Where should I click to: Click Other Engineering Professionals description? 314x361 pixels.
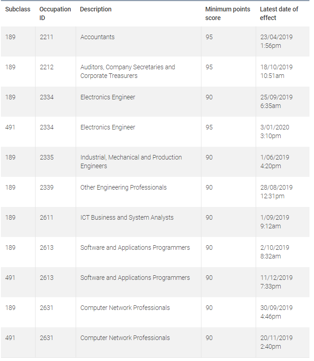tap(124, 187)
